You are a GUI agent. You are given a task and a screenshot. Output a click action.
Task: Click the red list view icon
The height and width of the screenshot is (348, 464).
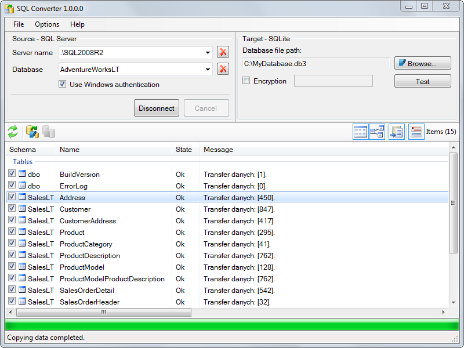coord(416,132)
